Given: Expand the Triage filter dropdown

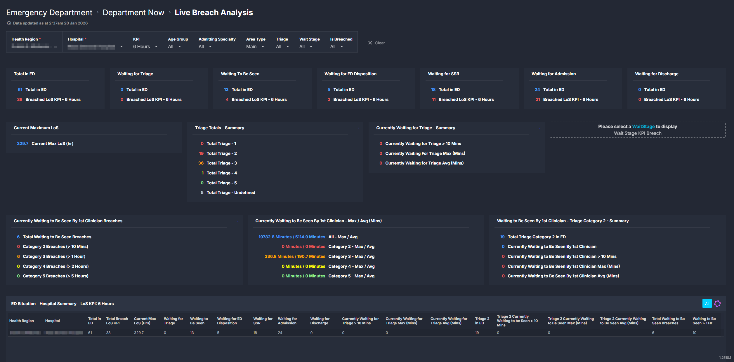Looking at the screenshot, I should tap(282, 47).
